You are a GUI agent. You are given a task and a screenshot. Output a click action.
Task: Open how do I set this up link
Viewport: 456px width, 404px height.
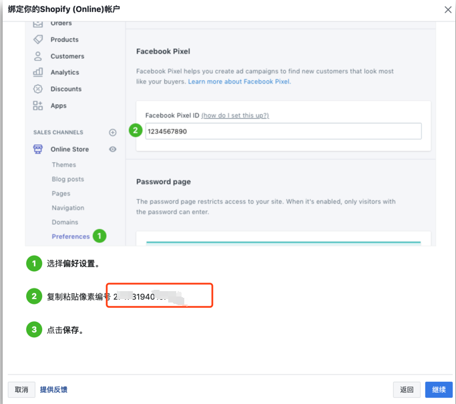pyautogui.click(x=235, y=116)
